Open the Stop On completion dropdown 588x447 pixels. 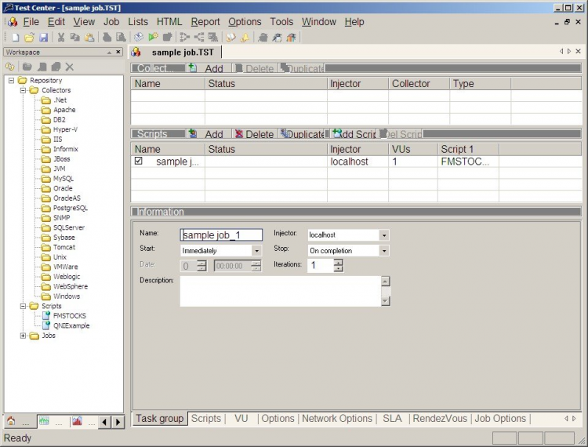[x=384, y=250]
